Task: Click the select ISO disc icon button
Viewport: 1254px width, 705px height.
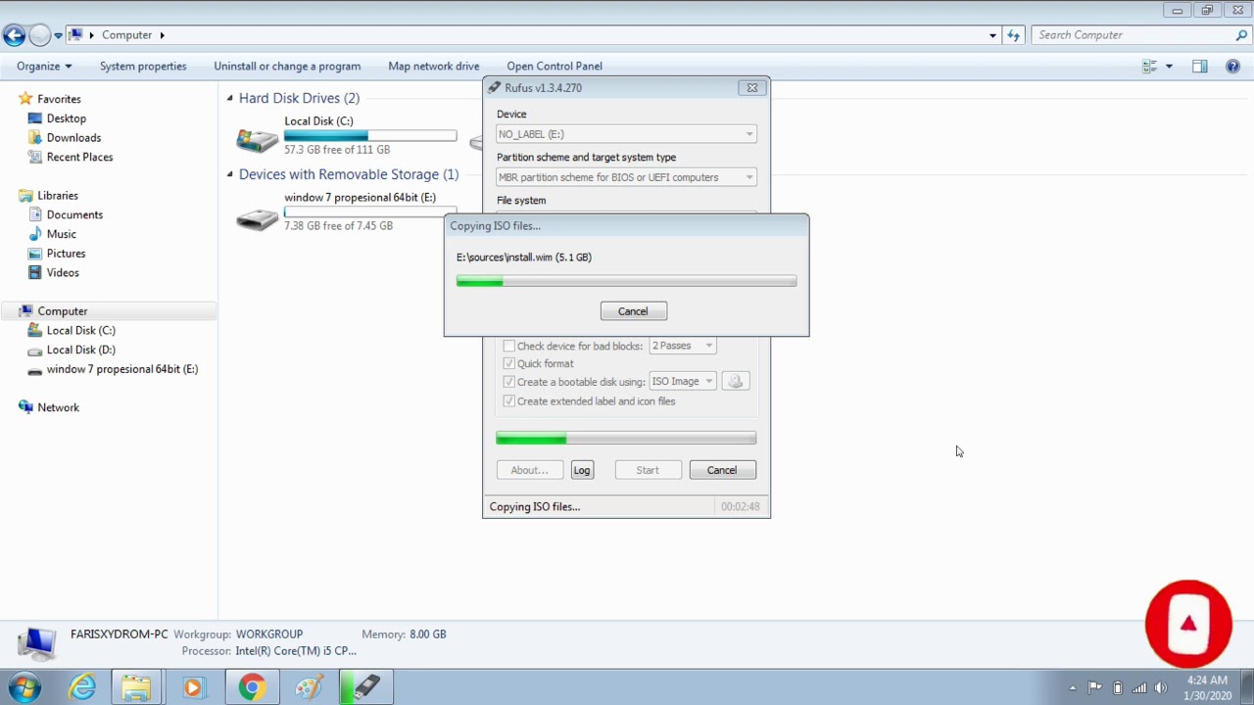Action: 736,382
